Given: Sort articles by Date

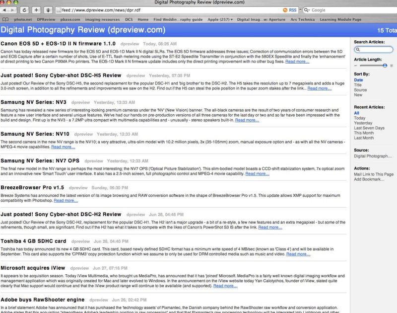Looking at the screenshot, I should click(x=358, y=80).
